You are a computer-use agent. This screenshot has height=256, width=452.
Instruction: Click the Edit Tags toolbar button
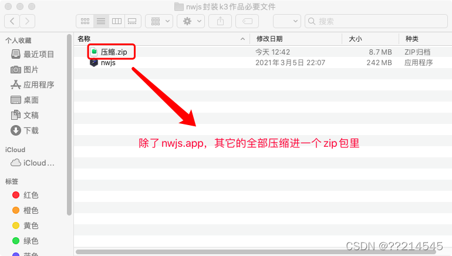[247, 21]
